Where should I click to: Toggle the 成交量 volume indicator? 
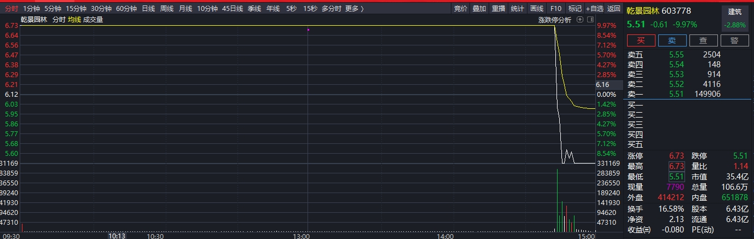[93, 20]
